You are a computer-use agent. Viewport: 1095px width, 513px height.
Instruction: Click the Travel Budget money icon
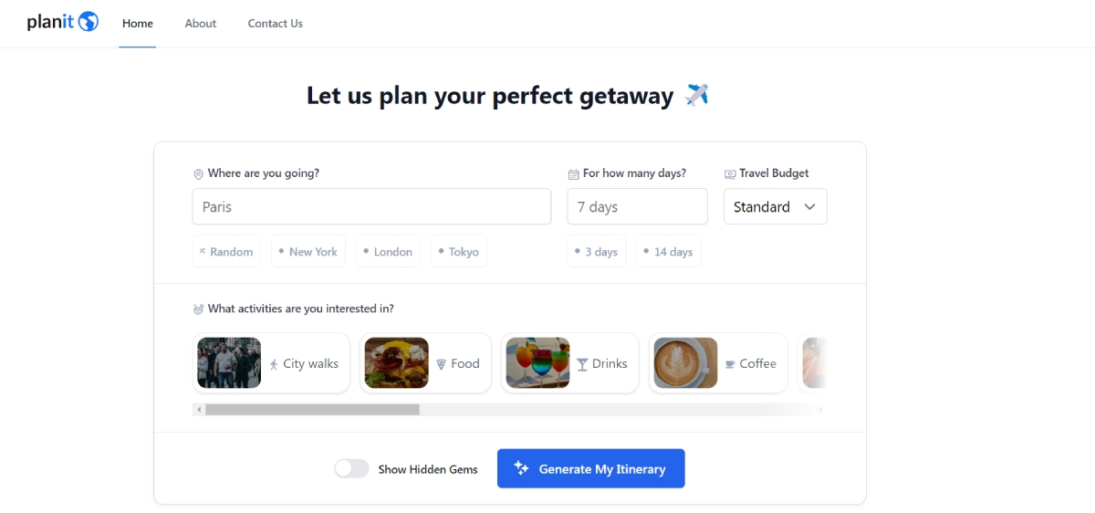730,174
